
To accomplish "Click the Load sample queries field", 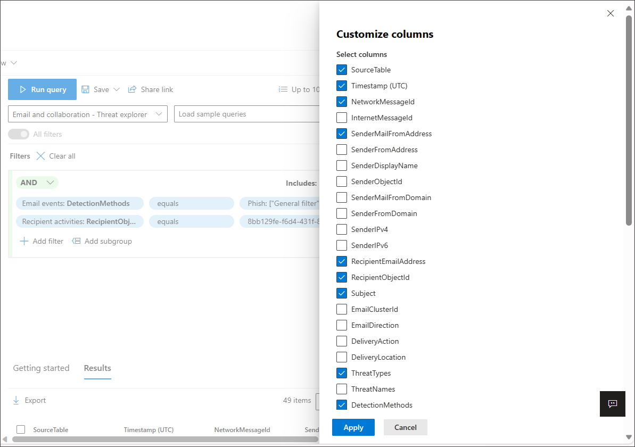I will click(240, 113).
